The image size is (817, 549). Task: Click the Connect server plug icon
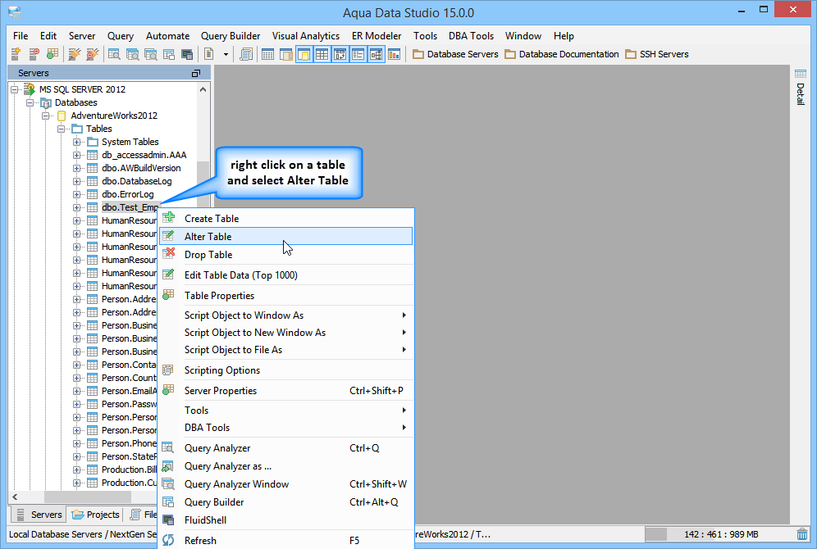coord(75,54)
